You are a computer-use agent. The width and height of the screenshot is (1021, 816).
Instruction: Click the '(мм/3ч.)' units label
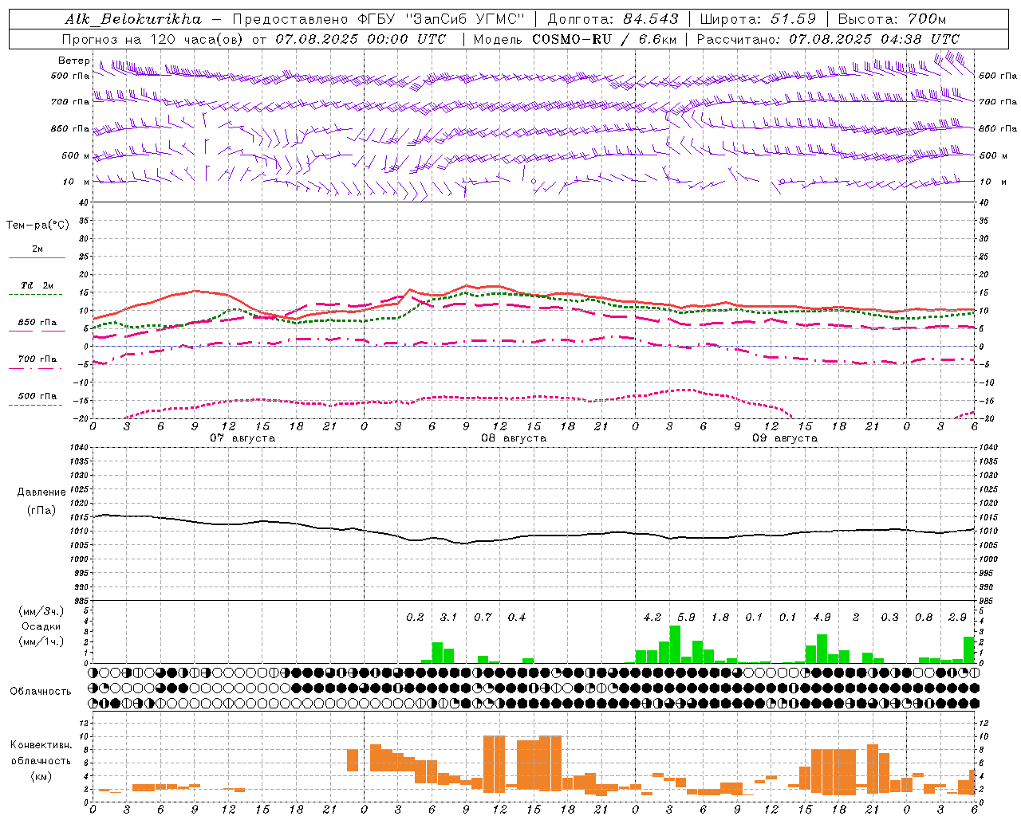41,611
